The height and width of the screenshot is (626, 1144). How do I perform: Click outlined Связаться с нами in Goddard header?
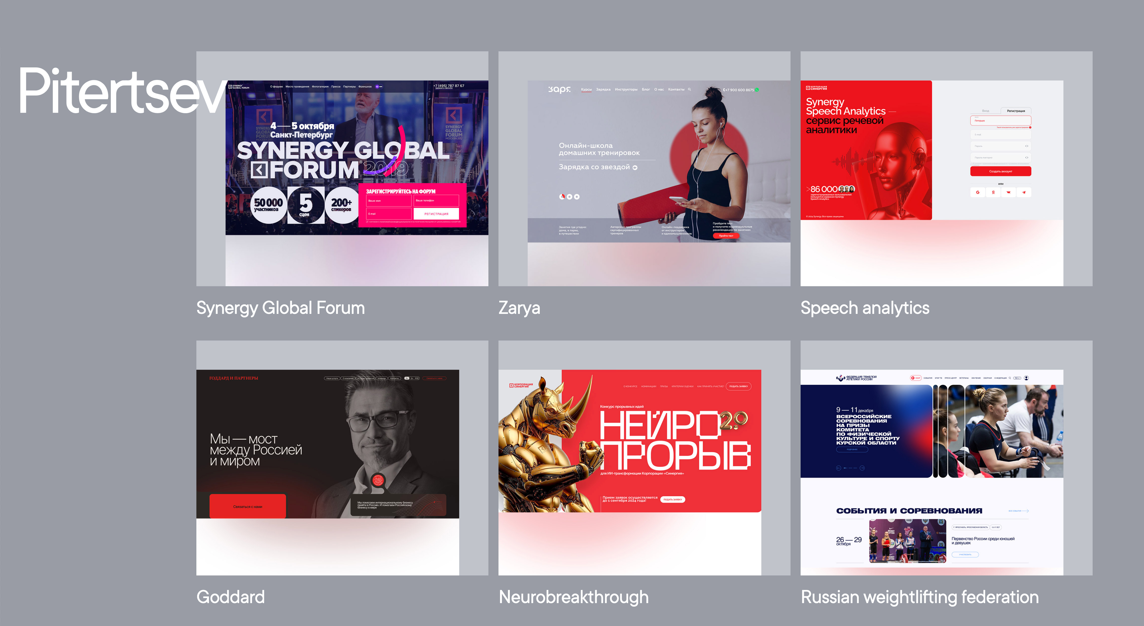434,379
